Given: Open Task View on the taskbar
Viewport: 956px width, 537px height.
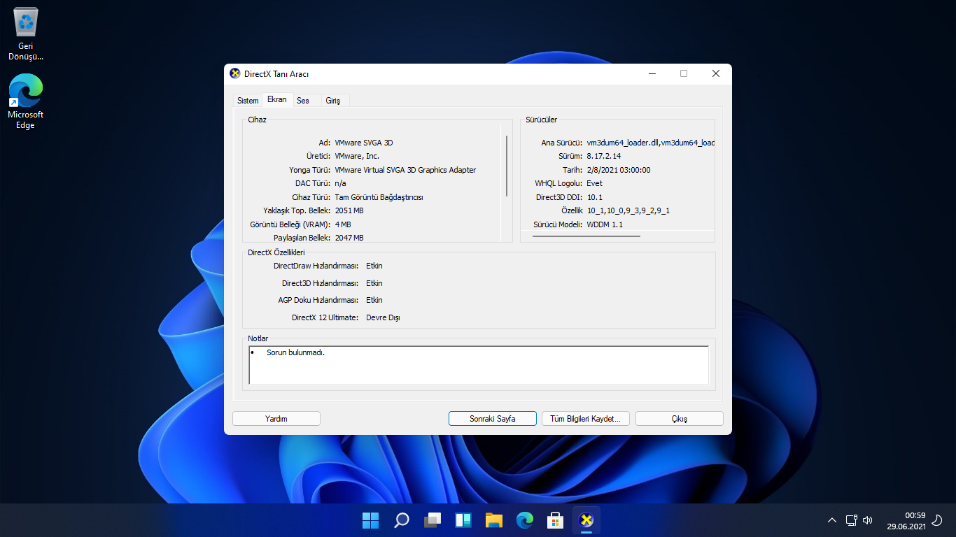Looking at the screenshot, I should [x=433, y=520].
